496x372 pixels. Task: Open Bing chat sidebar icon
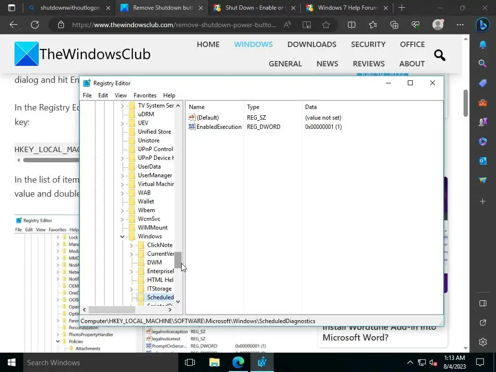pyautogui.click(x=483, y=25)
